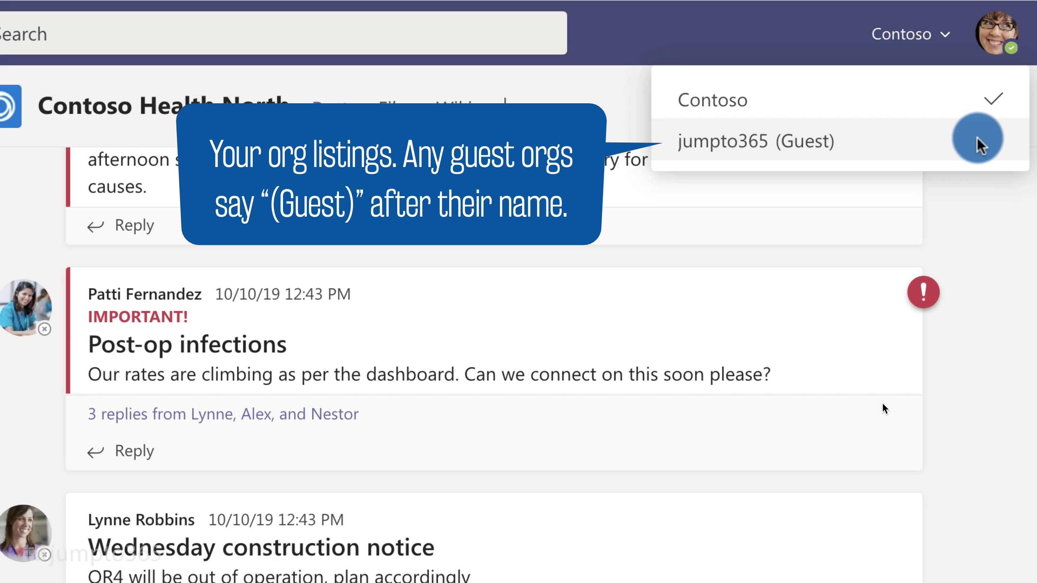This screenshot has height=583, width=1037.
Task: Click the red important exclamation badge
Action: click(923, 292)
